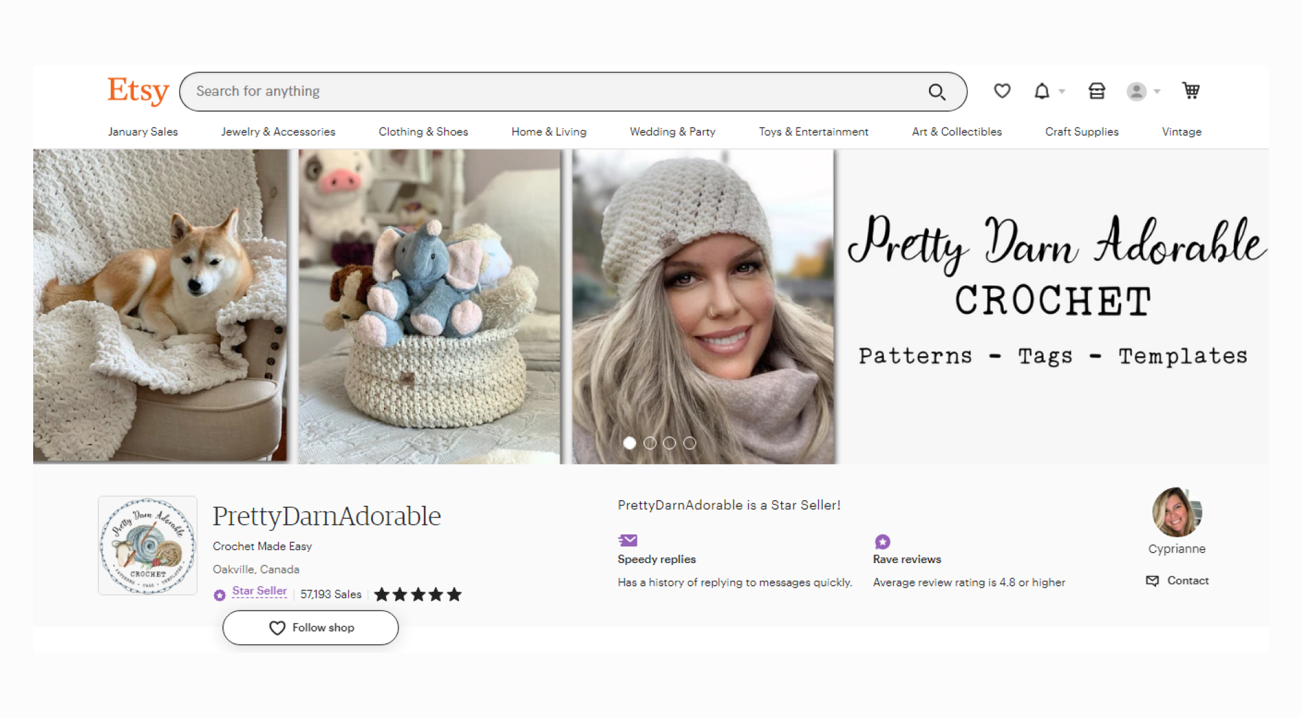
Task: Click inside the search input field
Action: (x=521, y=91)
